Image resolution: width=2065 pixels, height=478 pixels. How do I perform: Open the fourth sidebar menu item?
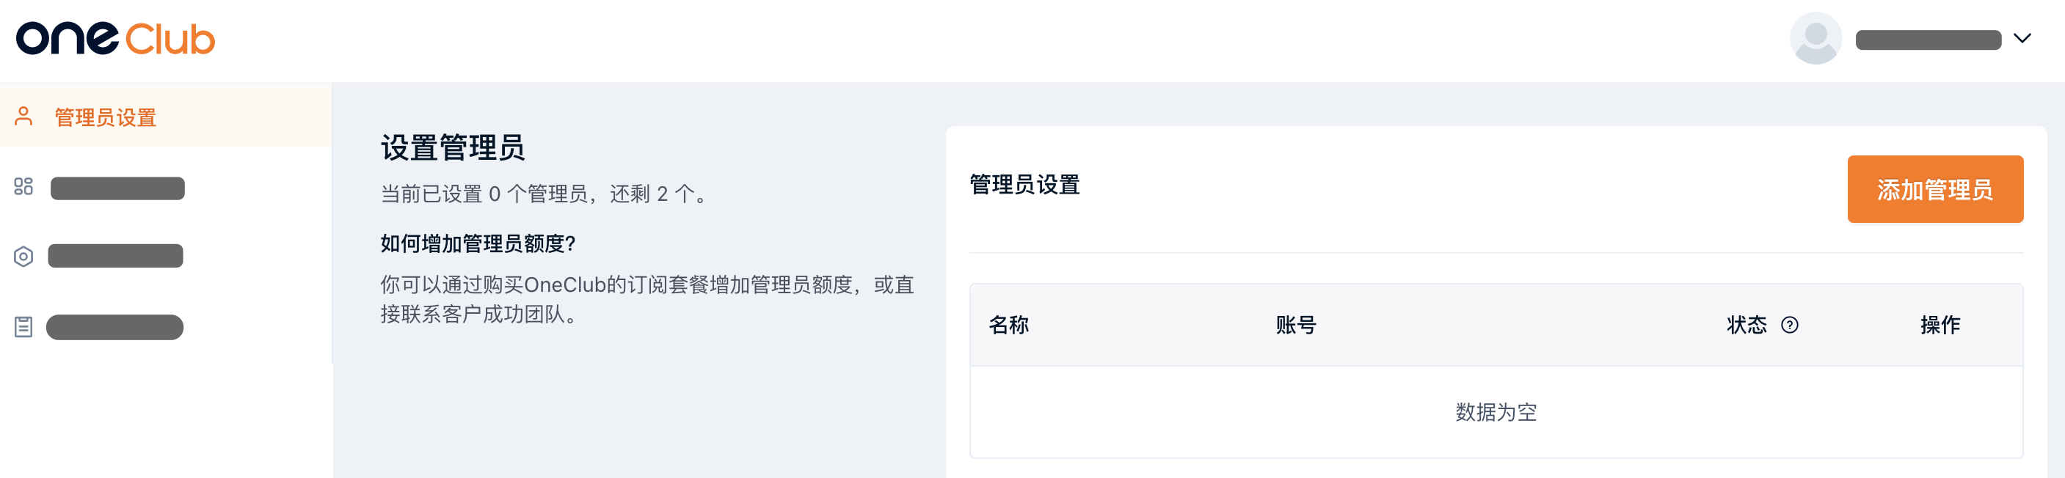coord(165,327)
